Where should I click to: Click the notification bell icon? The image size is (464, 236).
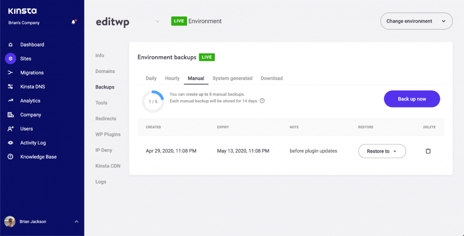click(73, 22)
